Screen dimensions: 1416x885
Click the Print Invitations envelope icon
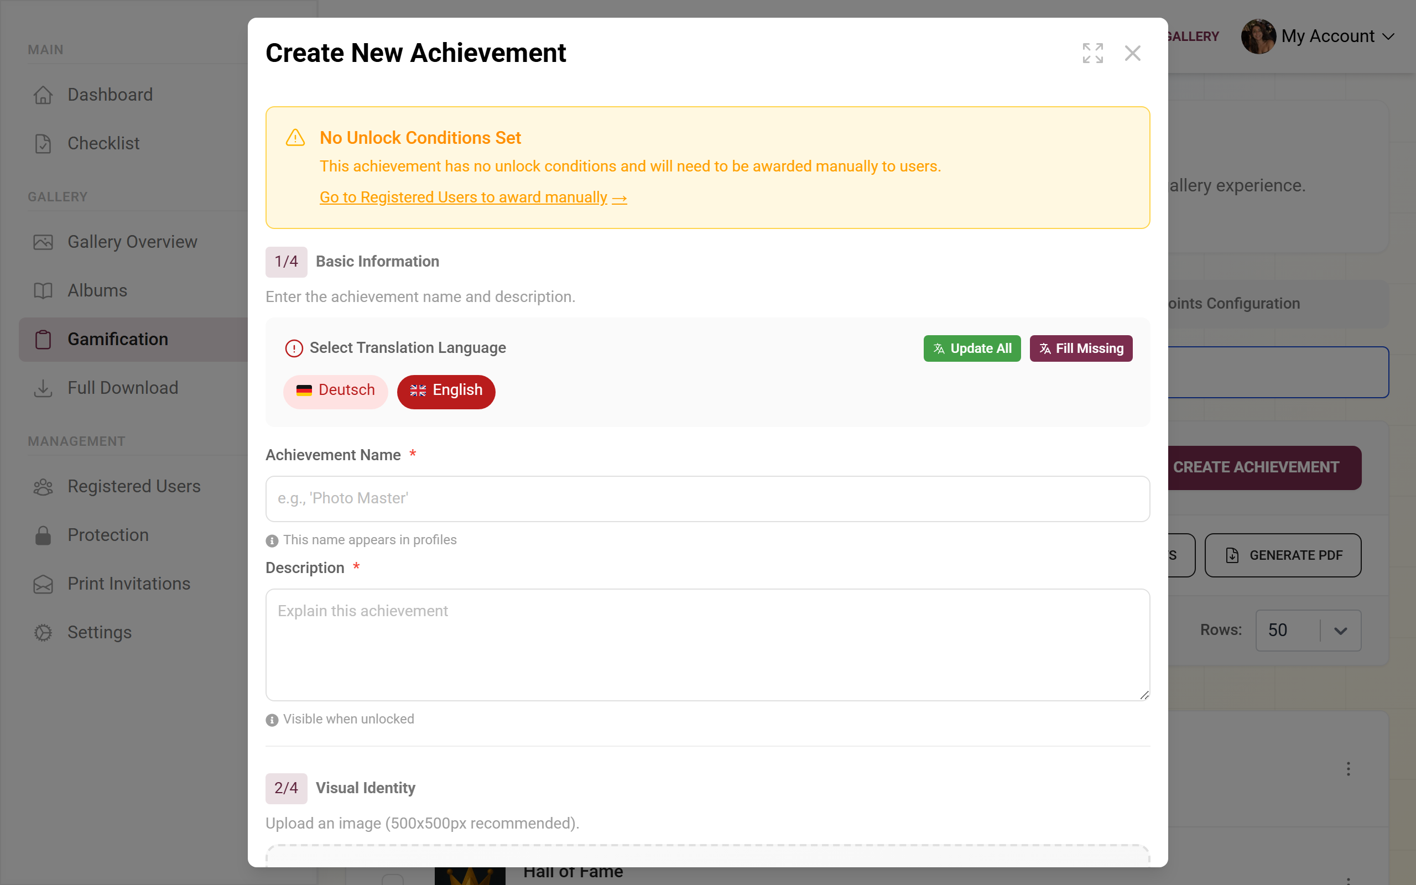(x=43, y=584)
